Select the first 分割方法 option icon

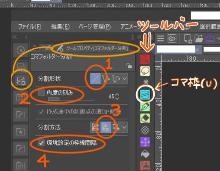tap(95, 127)
